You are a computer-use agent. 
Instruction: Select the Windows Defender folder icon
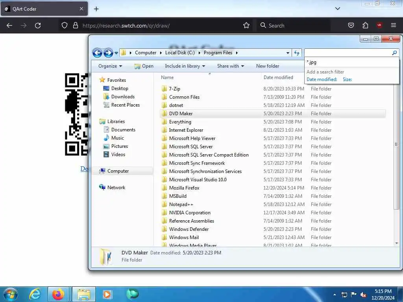pyautogui.click(x=164, y=229)
